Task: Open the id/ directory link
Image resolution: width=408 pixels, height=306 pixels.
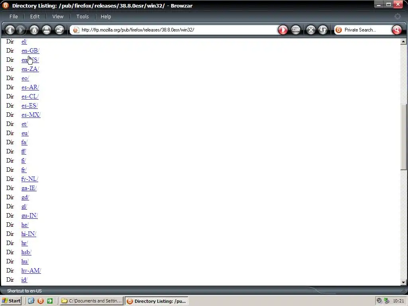Action: pos(24,280)
